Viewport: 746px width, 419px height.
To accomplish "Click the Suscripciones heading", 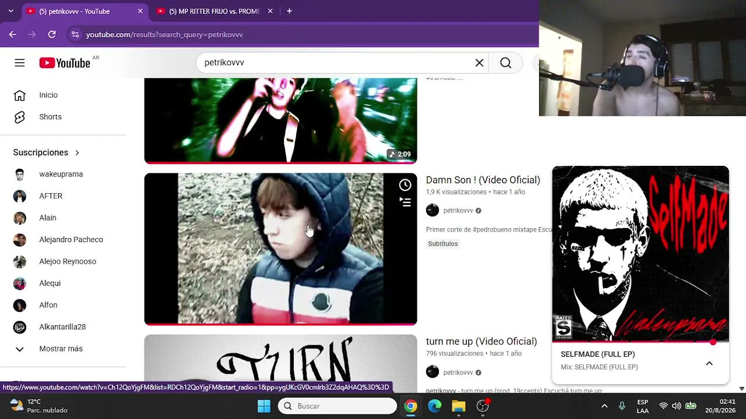I will (41, 152).
